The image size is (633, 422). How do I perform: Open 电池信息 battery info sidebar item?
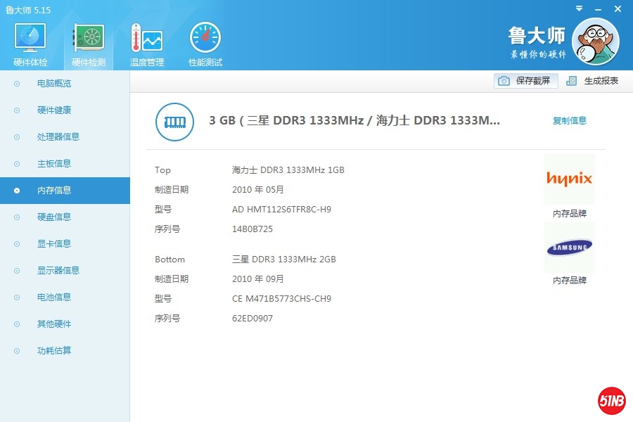(54, 298)
